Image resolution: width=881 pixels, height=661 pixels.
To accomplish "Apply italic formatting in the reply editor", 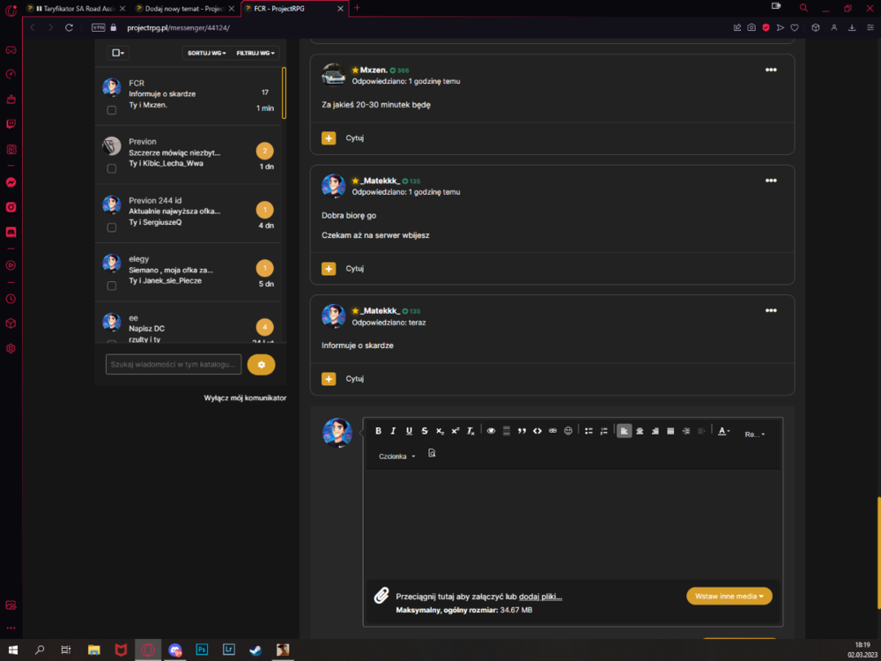I will point(393,431).
